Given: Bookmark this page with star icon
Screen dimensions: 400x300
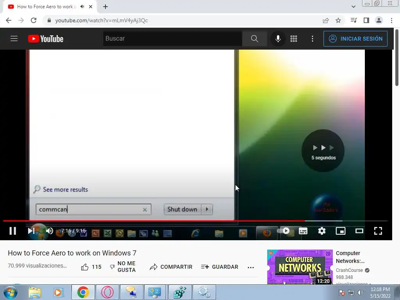Looking at the screenshot, I should point(338,20).
